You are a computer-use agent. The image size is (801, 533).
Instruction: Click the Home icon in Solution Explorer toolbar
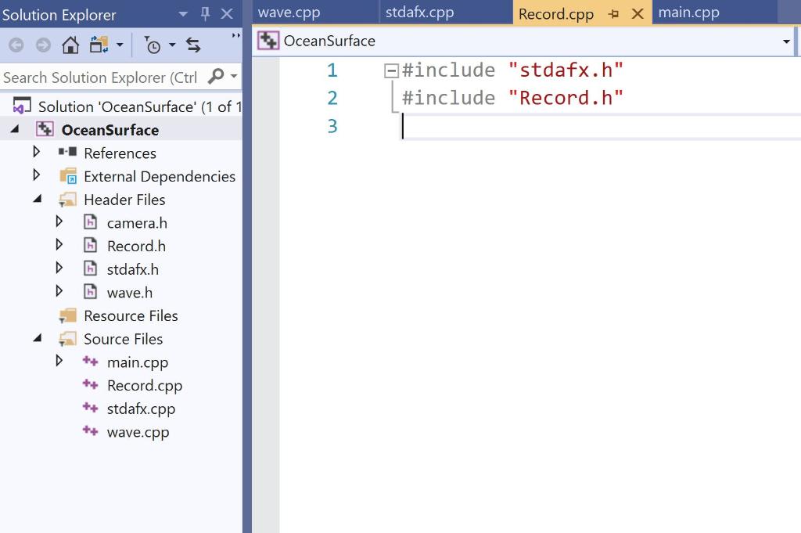(70, 45)
